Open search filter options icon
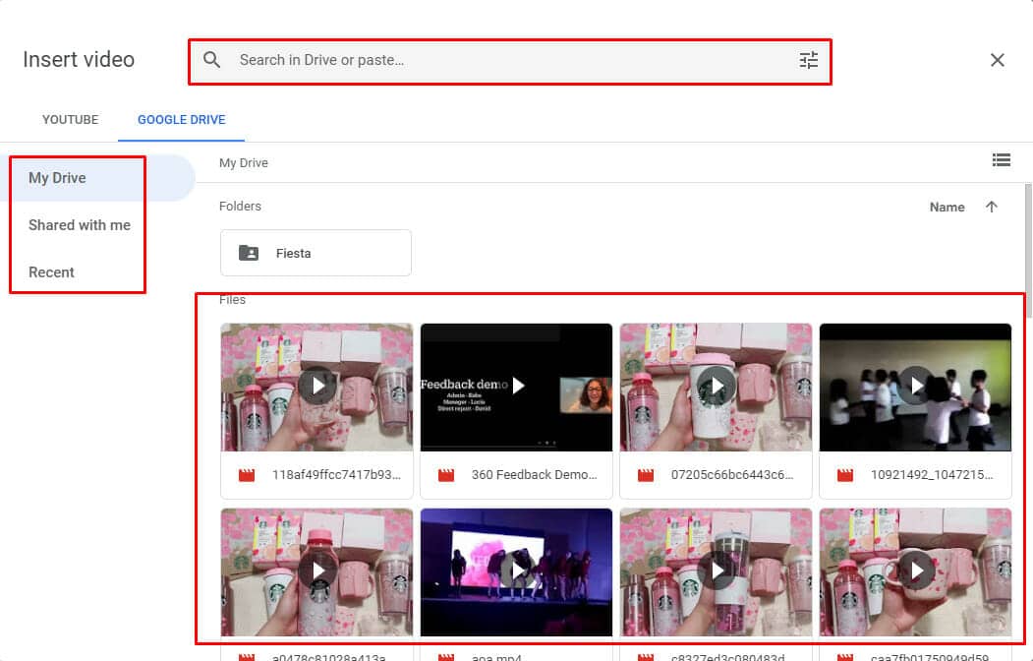This screenshot has height=661, width=1033. (808, 60)
